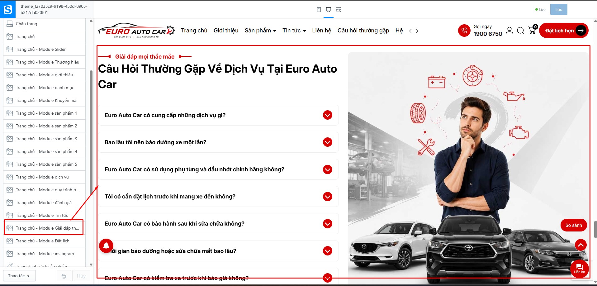Open the Liên hệ chat bubble
The width and height of the screenshot is (597, 286).
(x=579, y=269)
